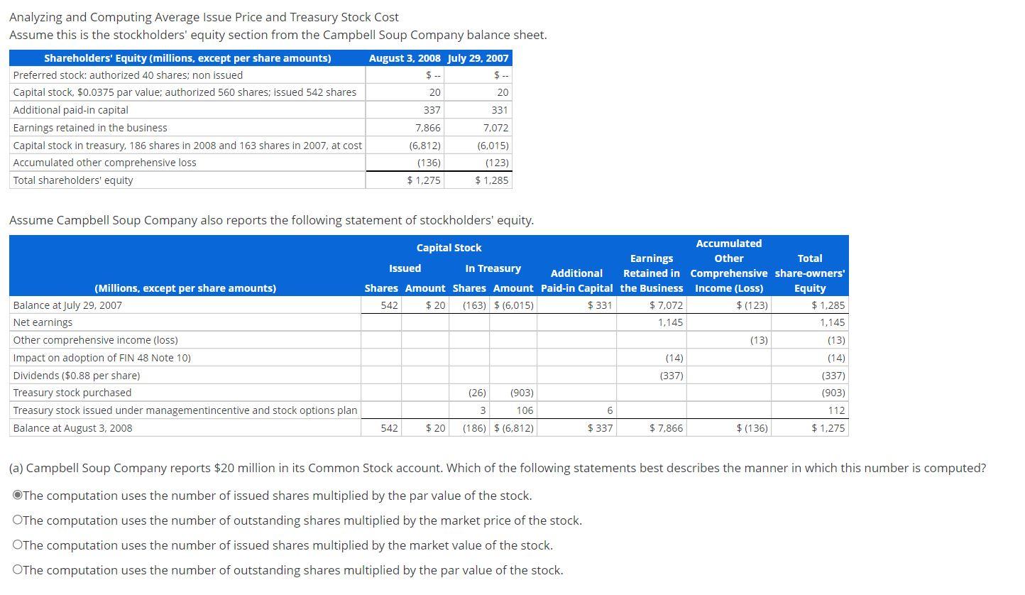Click the 'In Treasury' column header

(x=493, y=268)
